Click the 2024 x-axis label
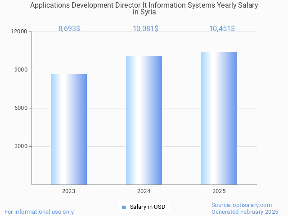288x216 pixels. click(x=144, y=191)
